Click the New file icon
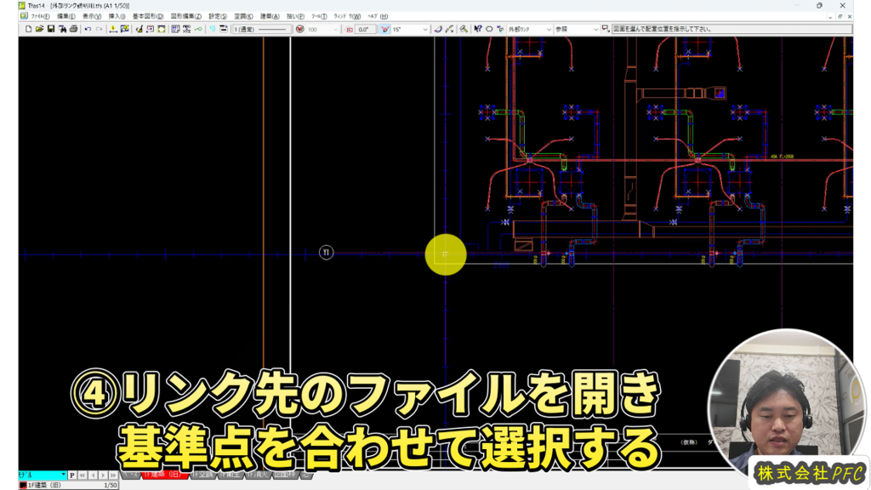Image resolution: width=871 pixels, height=490 pixels. tap(28, 29)
